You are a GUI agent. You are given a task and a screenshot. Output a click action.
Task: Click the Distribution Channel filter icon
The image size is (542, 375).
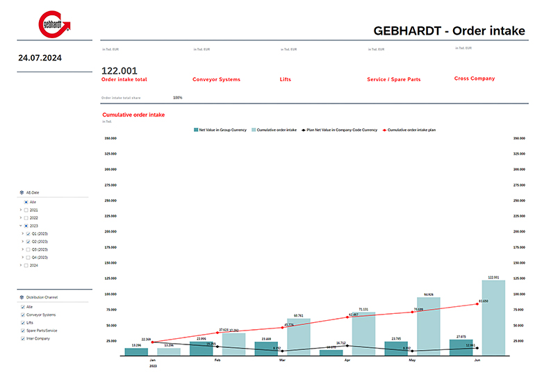tap(22, 297)
